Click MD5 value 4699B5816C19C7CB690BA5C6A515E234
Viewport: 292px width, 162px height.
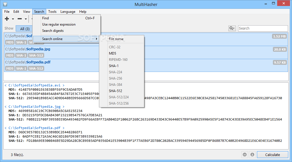50,111
